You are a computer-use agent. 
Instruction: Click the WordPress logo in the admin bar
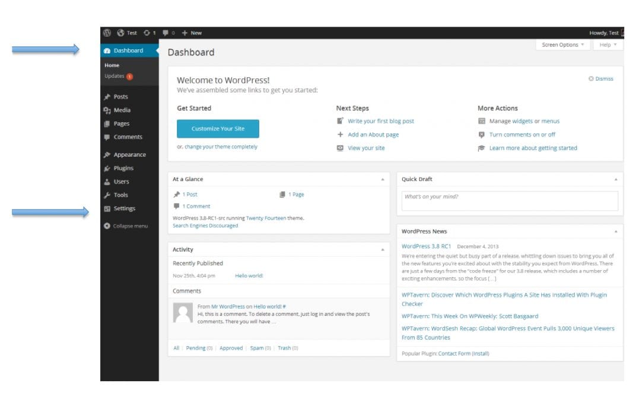tap(107, 33)
